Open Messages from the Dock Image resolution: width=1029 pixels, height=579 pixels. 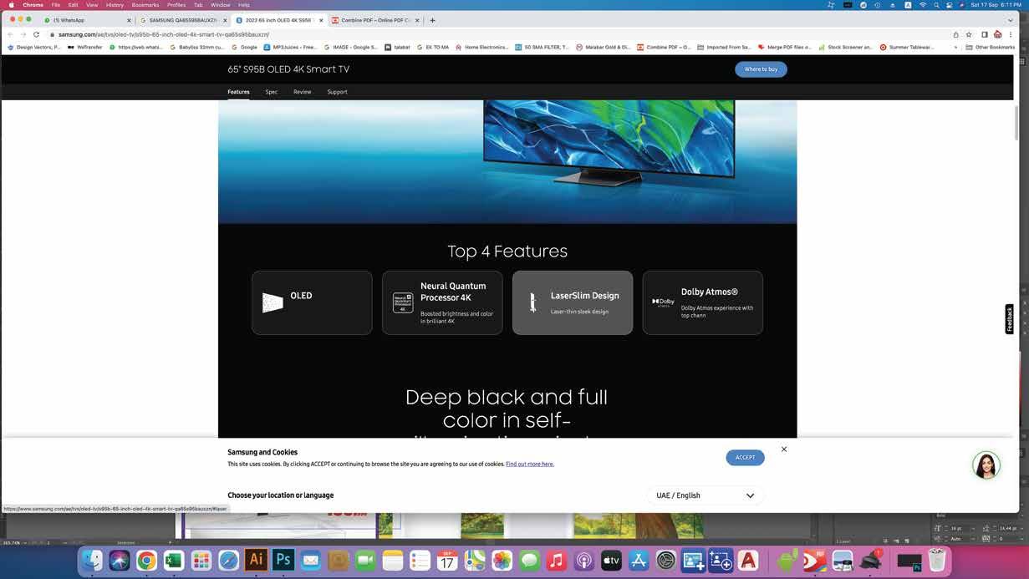tap(529, 561)
